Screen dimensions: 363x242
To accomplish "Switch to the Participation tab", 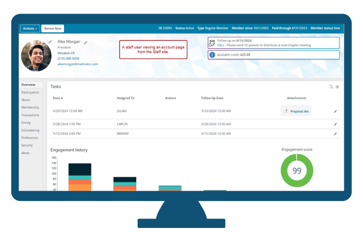I will pyautogui.click(x=30, y=92).
